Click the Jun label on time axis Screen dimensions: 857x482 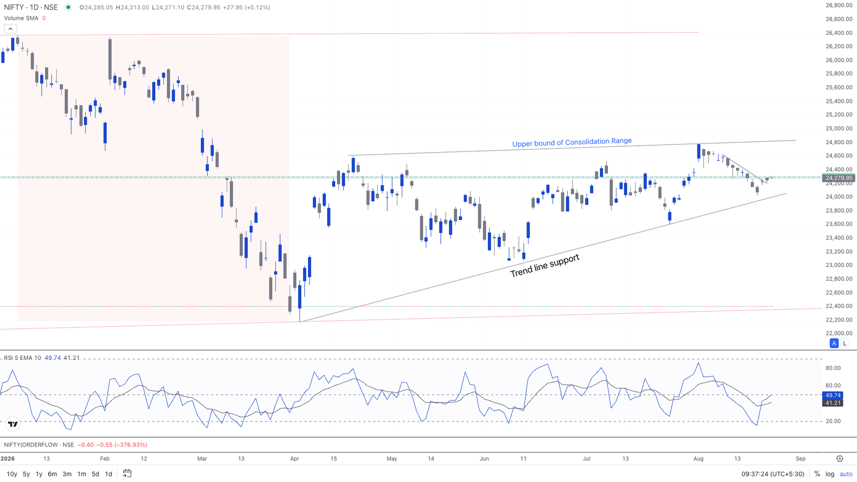tap(484, 458)
